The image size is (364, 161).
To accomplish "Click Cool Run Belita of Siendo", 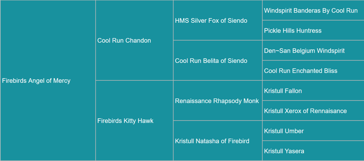I will pyautogui.click(x=211, y=61).
